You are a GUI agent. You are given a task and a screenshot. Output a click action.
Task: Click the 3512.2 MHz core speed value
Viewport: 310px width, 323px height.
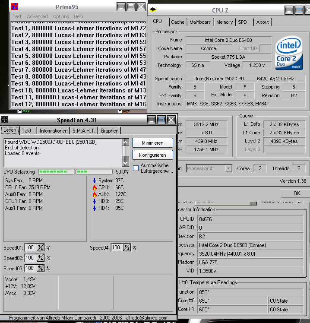point(207,124)
